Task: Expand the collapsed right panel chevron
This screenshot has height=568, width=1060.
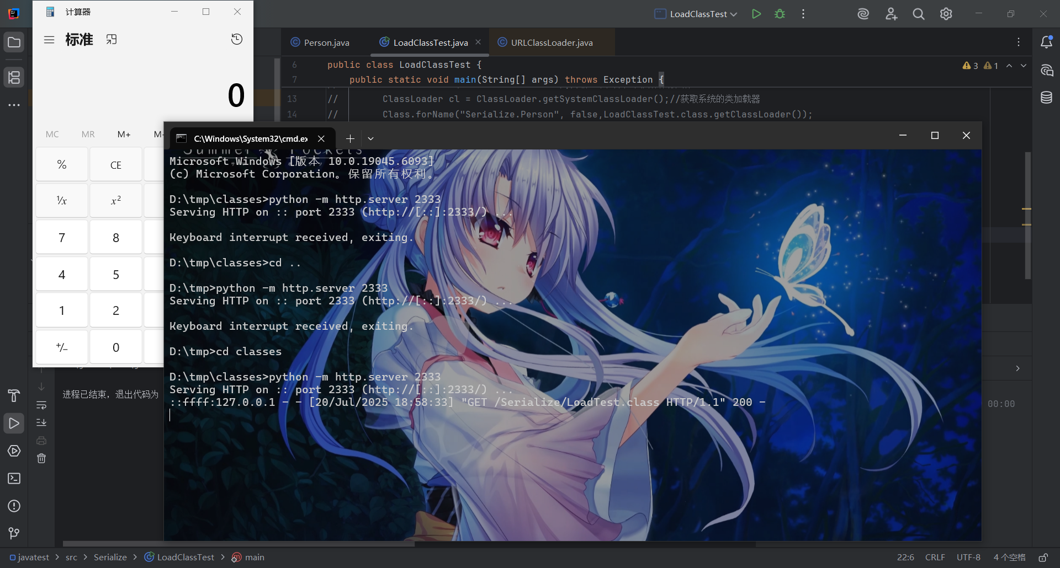Action: tap(1017, 368)
